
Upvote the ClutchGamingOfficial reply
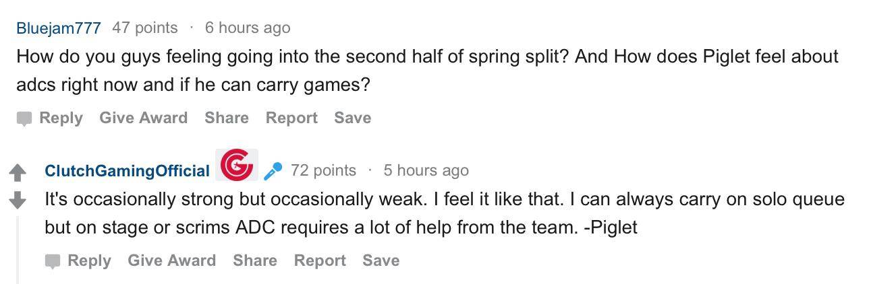click(x=18, y=174)
